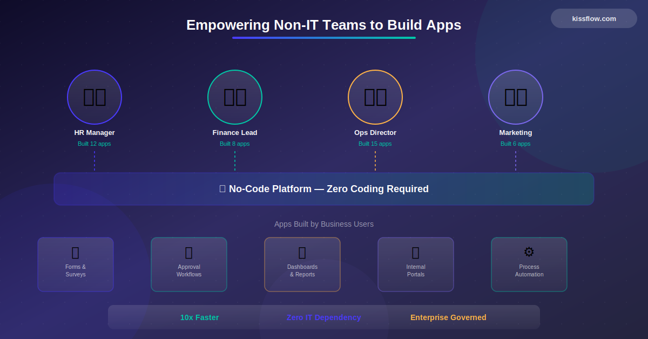Click the "Built 6 apps" text
The width and height of the screenshot is (648, 339).
(516, 144)
